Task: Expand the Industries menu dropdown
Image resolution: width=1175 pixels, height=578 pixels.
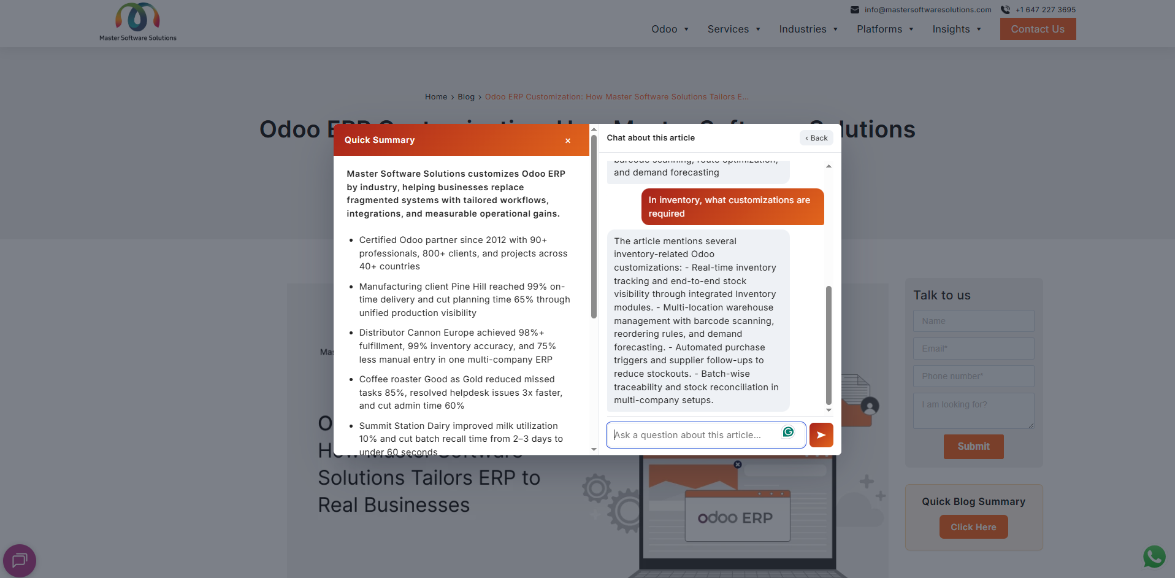Action: [808, 29]
